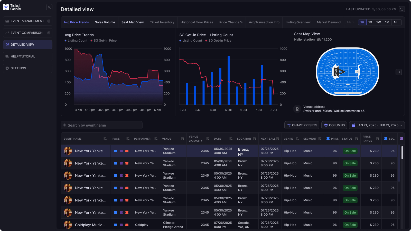Click the Search by event name field

point(101,125)
